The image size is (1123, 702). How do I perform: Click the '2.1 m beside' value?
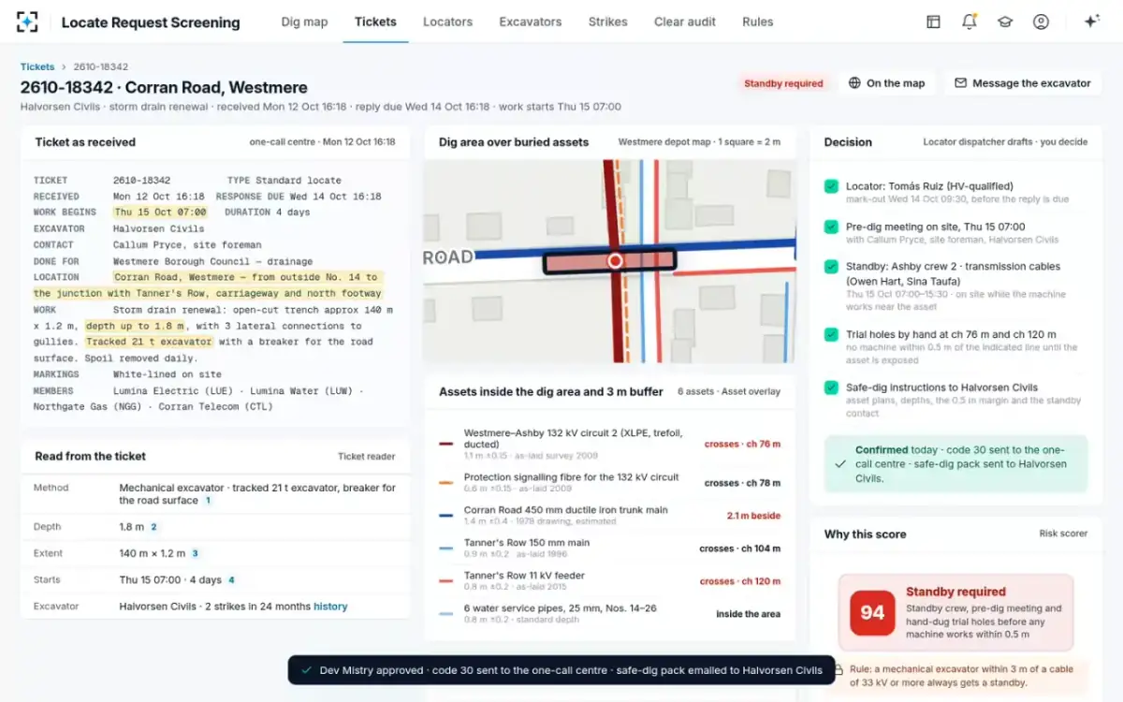tap(753, 516)
